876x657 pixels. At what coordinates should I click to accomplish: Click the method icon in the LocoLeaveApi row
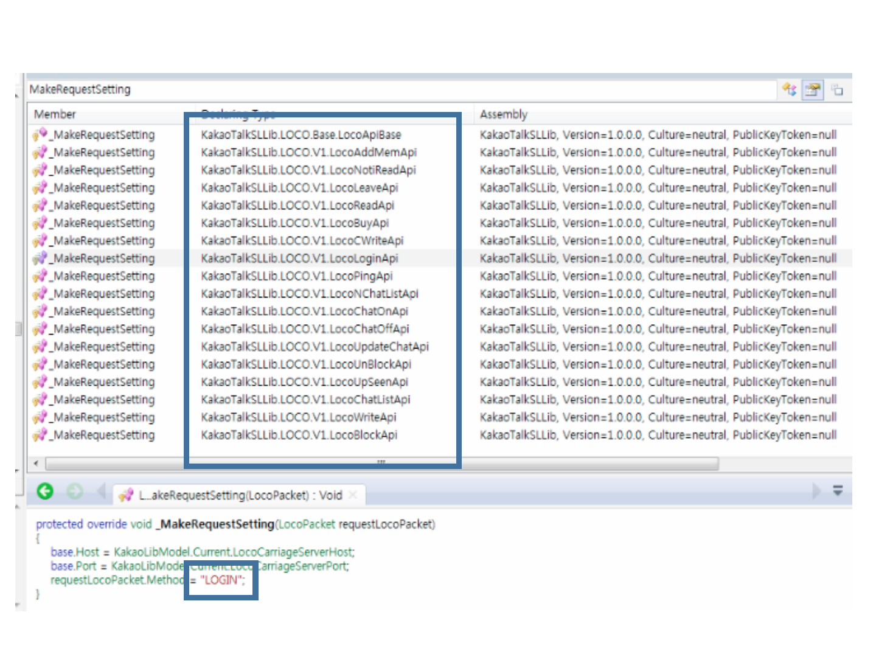pos(40,187)
